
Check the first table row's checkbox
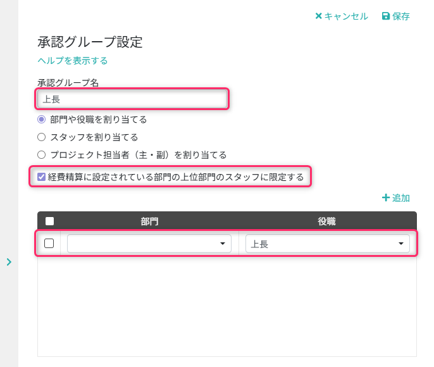coord(49,243)
